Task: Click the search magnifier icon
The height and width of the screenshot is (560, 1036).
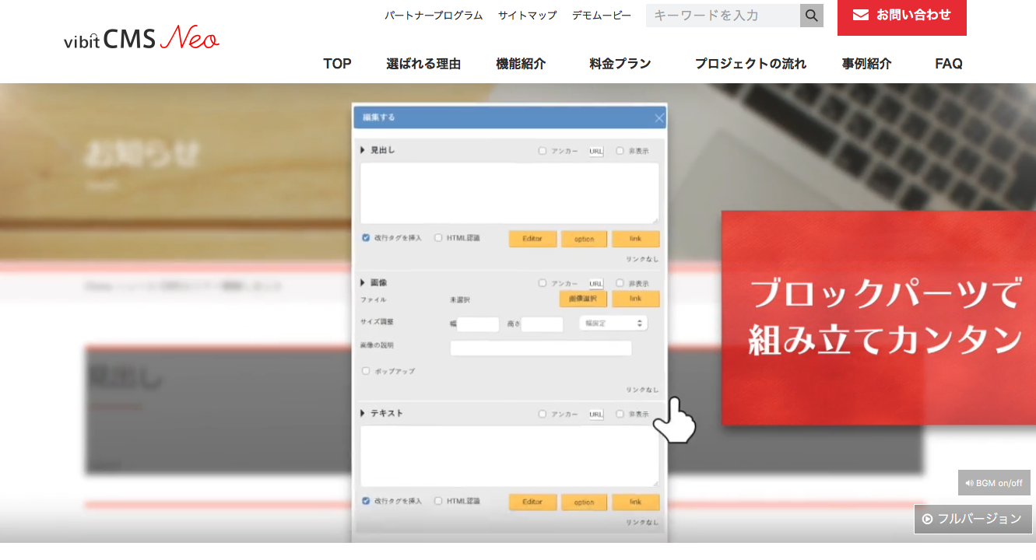Action: [x=811, y=16]
